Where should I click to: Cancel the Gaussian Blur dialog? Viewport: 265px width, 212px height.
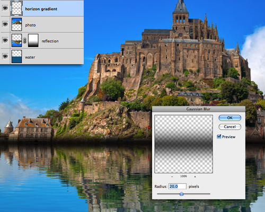coord(229,127)
